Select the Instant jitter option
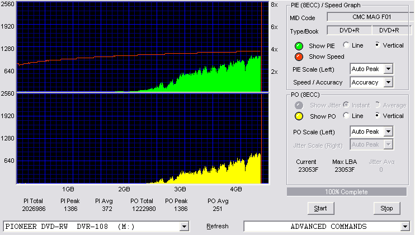This screenshot has width=415, height=235. point(346,105)
